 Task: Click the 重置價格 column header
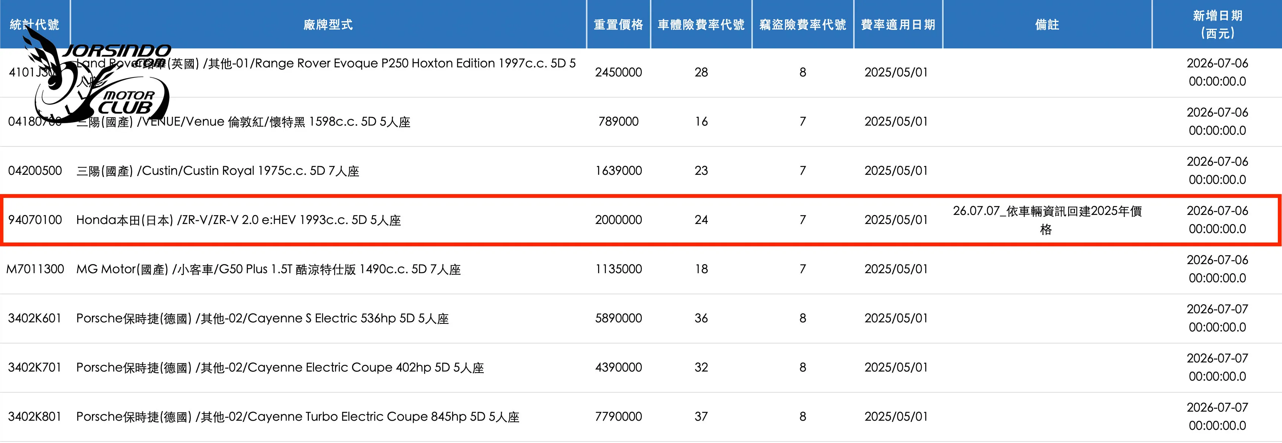click(x=618, y=24)
